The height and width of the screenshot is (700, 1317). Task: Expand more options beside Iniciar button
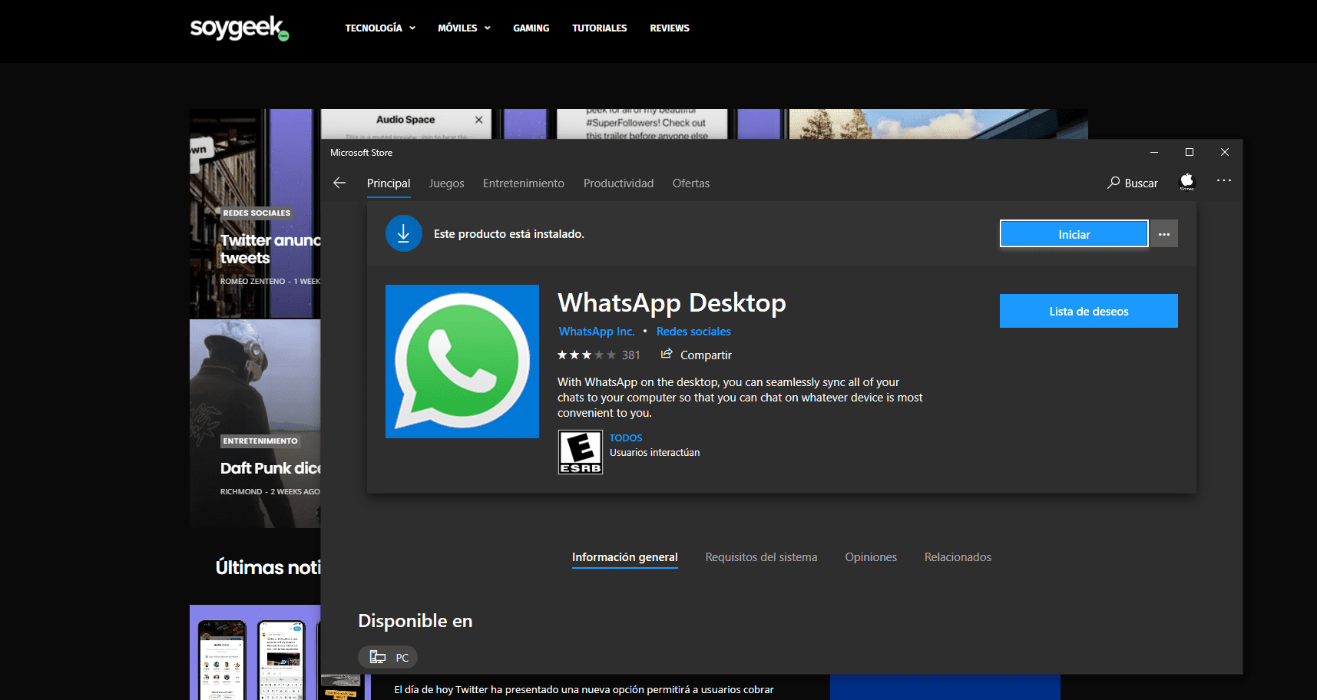click(x=1164, y=234)
